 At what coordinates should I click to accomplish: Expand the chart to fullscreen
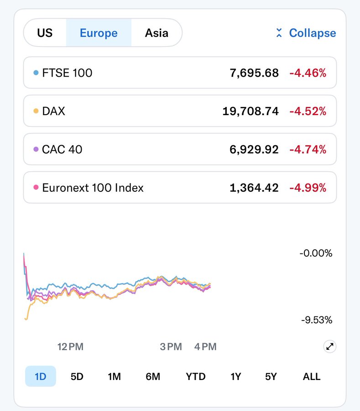tap(329, 347)
